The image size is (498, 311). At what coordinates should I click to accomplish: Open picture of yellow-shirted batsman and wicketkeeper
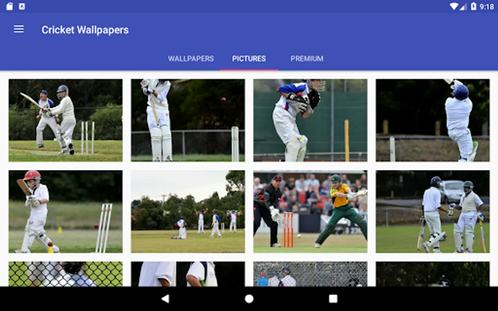click(310, 211)
